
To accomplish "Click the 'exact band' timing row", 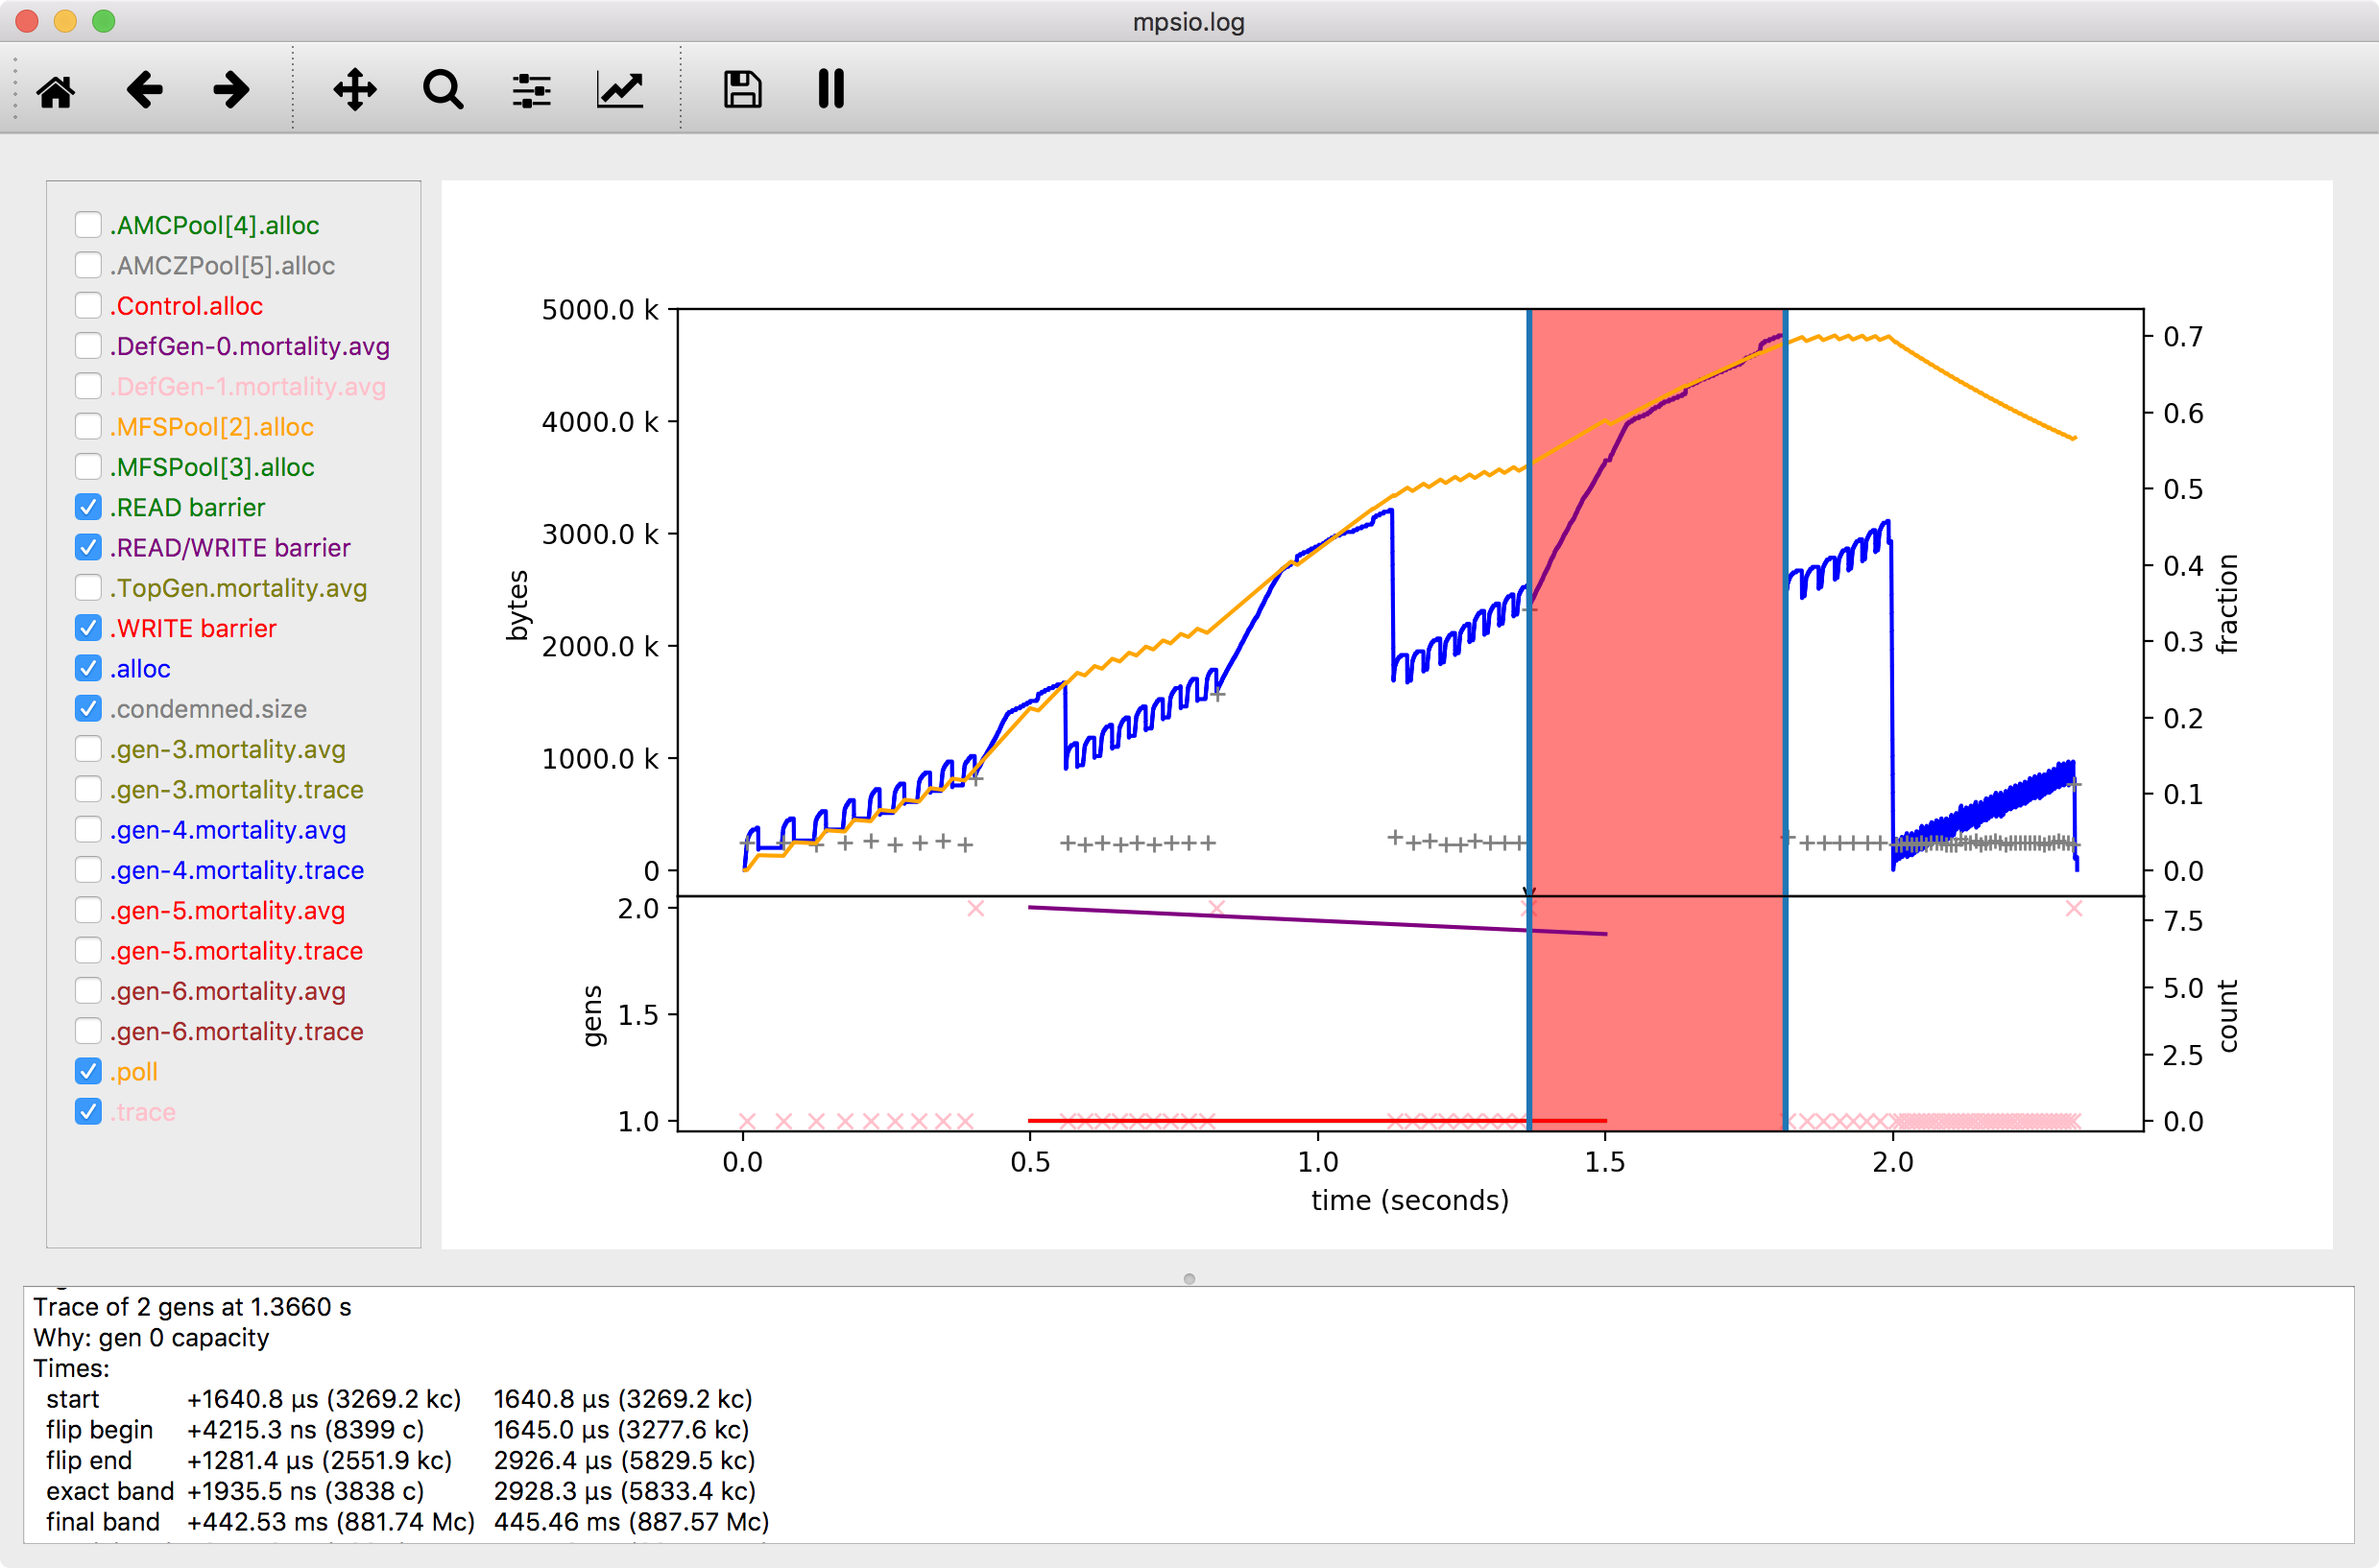I will point(400,1491).
